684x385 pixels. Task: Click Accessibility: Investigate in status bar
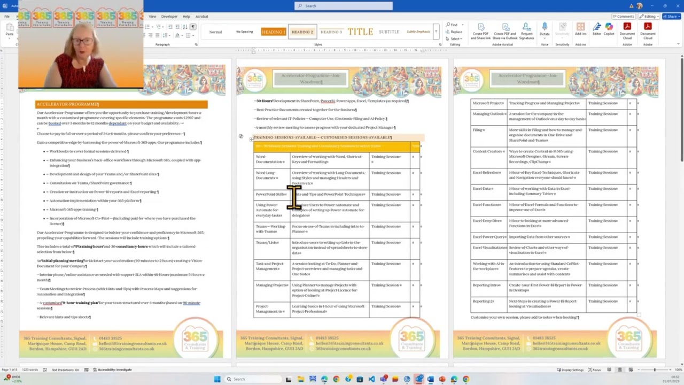(112, 370)
